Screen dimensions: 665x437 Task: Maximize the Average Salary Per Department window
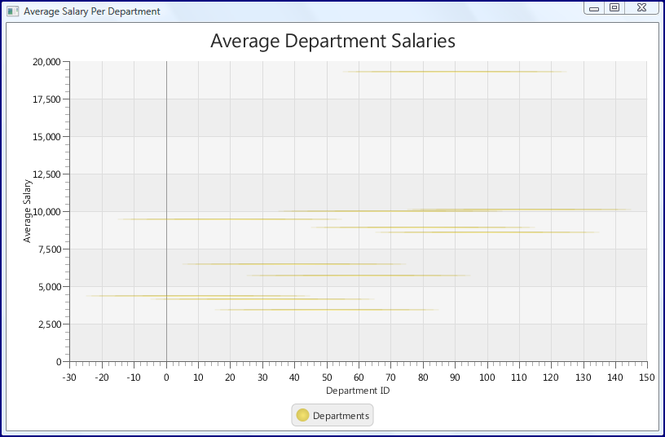coord(614,7)
